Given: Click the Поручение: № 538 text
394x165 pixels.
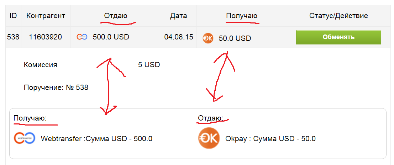Looking at the screenshot, I should point(56,87).
